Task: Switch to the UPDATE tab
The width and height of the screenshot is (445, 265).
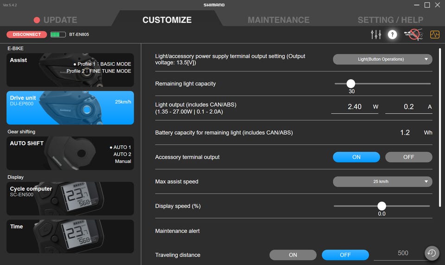Action: click(x=56, y=20)
